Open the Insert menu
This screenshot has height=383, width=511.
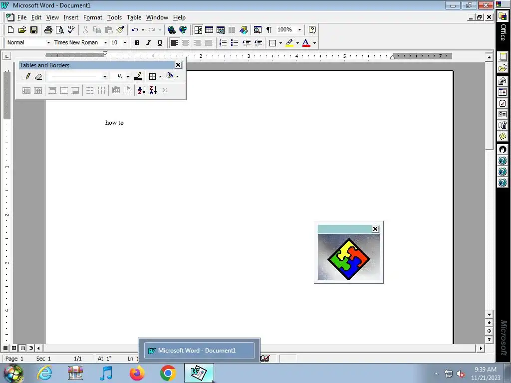(71, 17)
